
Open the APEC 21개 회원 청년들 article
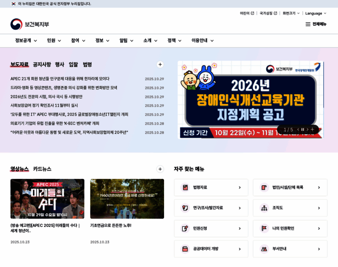60,79
